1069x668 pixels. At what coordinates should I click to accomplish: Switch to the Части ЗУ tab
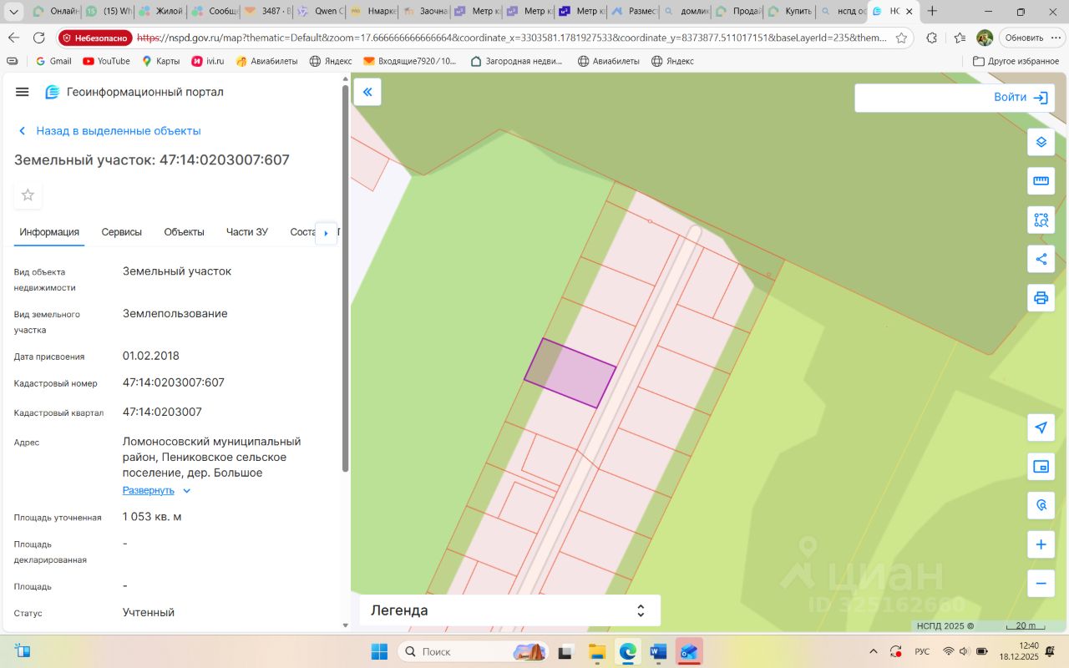pos(247,232)
